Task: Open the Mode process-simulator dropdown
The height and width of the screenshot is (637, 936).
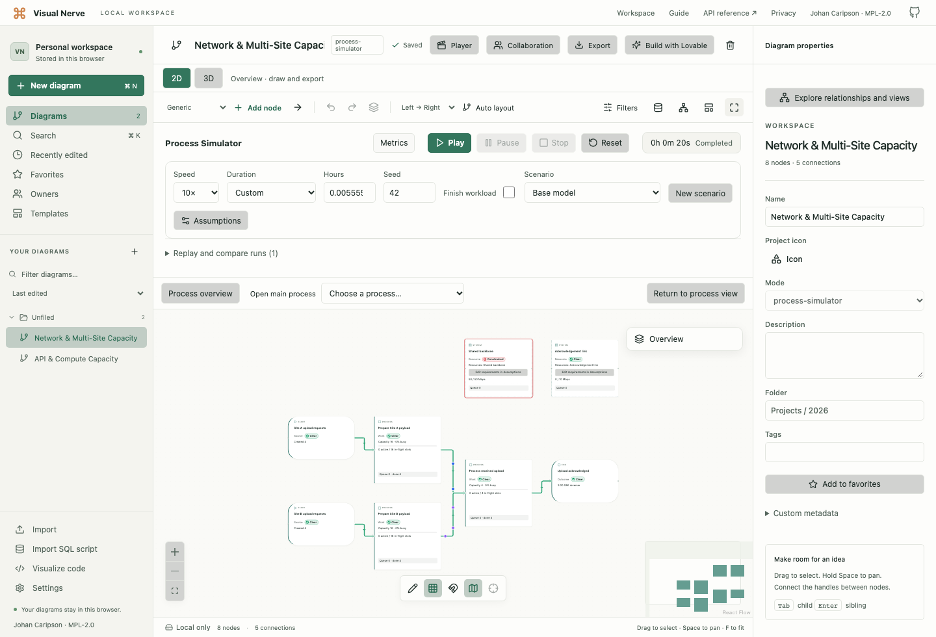Action: point(844,300)
